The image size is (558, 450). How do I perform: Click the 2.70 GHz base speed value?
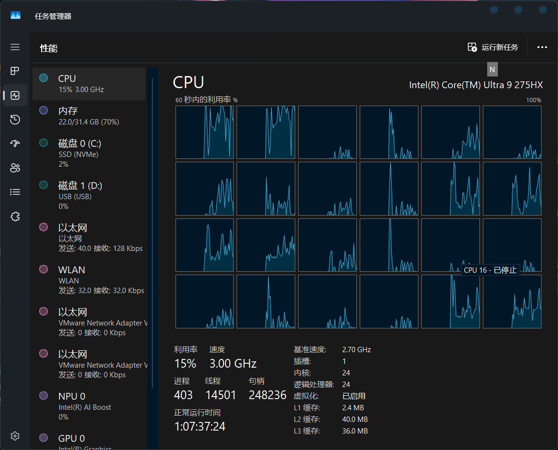pos(357,350)
